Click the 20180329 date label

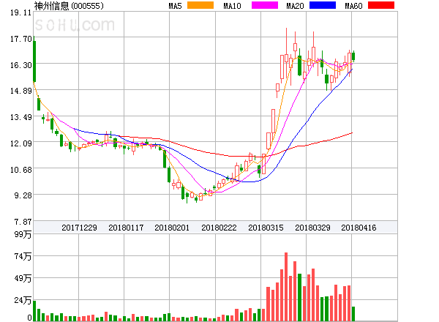pyautogui.click(x=312, y=228)
